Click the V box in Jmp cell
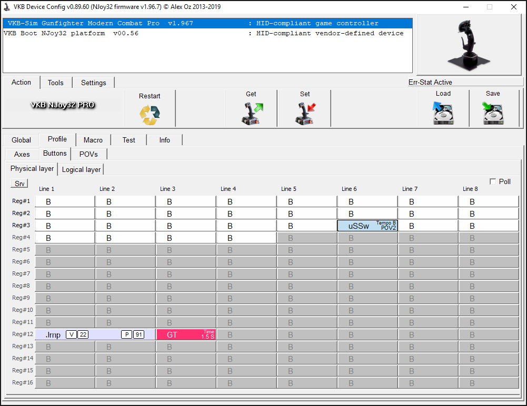527x406 pixels. pos(71,334)
